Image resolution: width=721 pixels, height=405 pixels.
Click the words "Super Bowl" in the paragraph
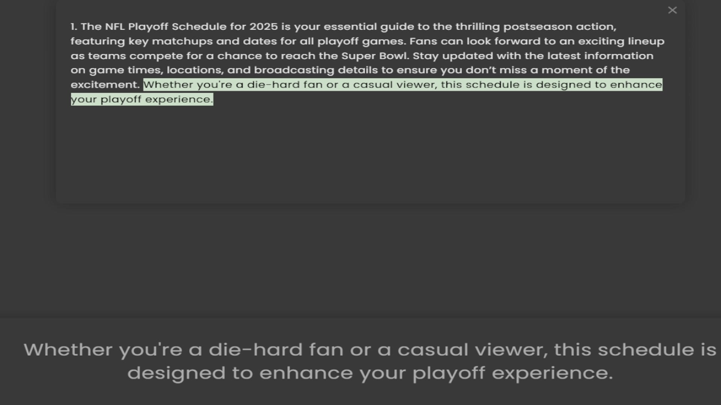(374, 56)
